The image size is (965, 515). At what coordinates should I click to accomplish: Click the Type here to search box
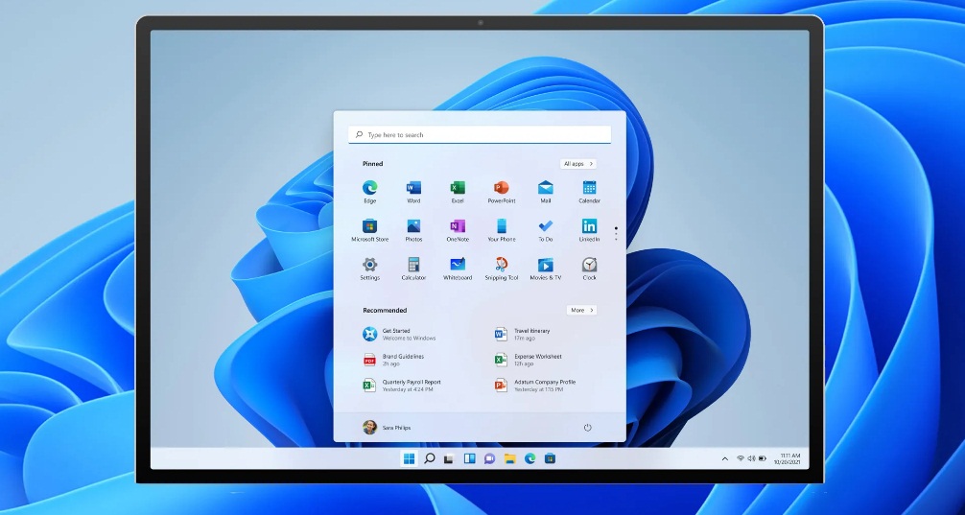(480, 135)
